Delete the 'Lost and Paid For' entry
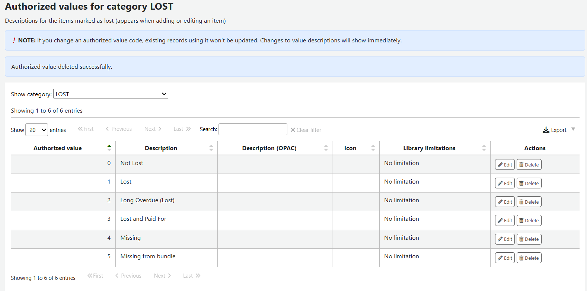The image size is (587, 291). click(529, 220)
